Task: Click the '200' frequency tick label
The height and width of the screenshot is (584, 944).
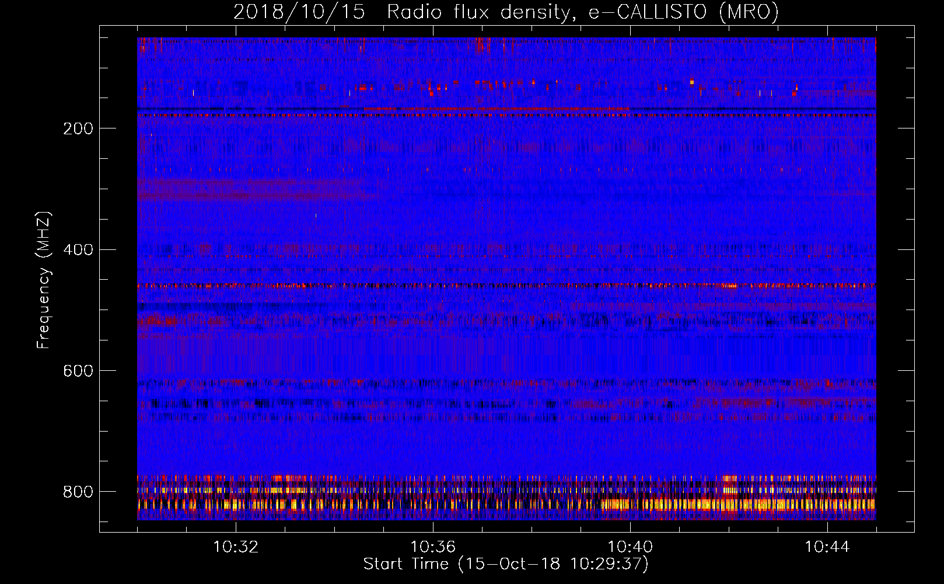Action: coord(78,128)
